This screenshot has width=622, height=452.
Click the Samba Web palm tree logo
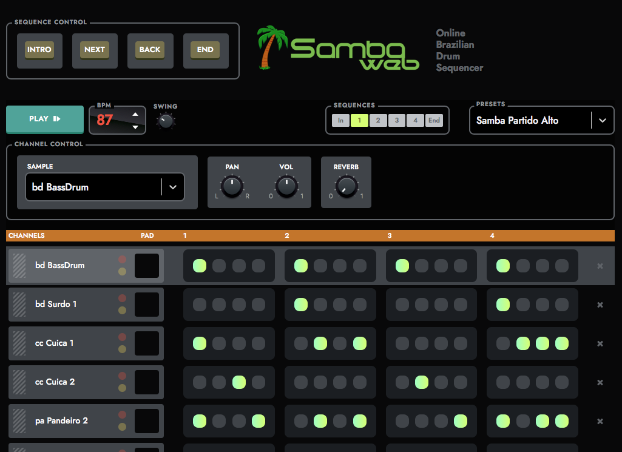[x=273, y=47]
